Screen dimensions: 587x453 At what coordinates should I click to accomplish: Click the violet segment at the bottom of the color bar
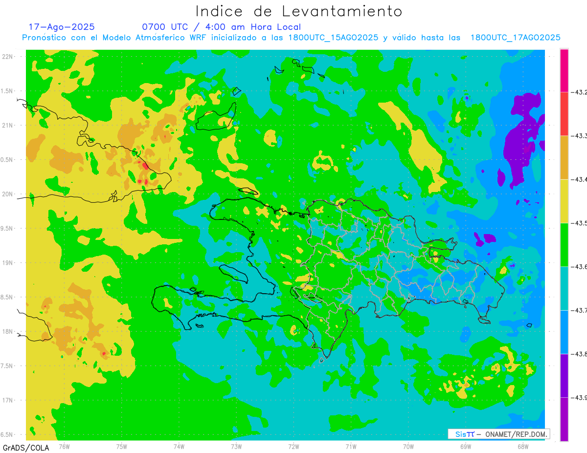coord(564,419)
